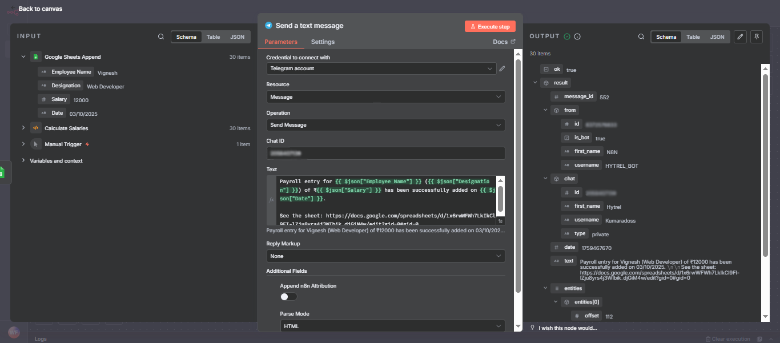780x343 pixels.
Task: Open search in the OUTPUT panel
Action: pyautogui.click(x=641, y=36)
